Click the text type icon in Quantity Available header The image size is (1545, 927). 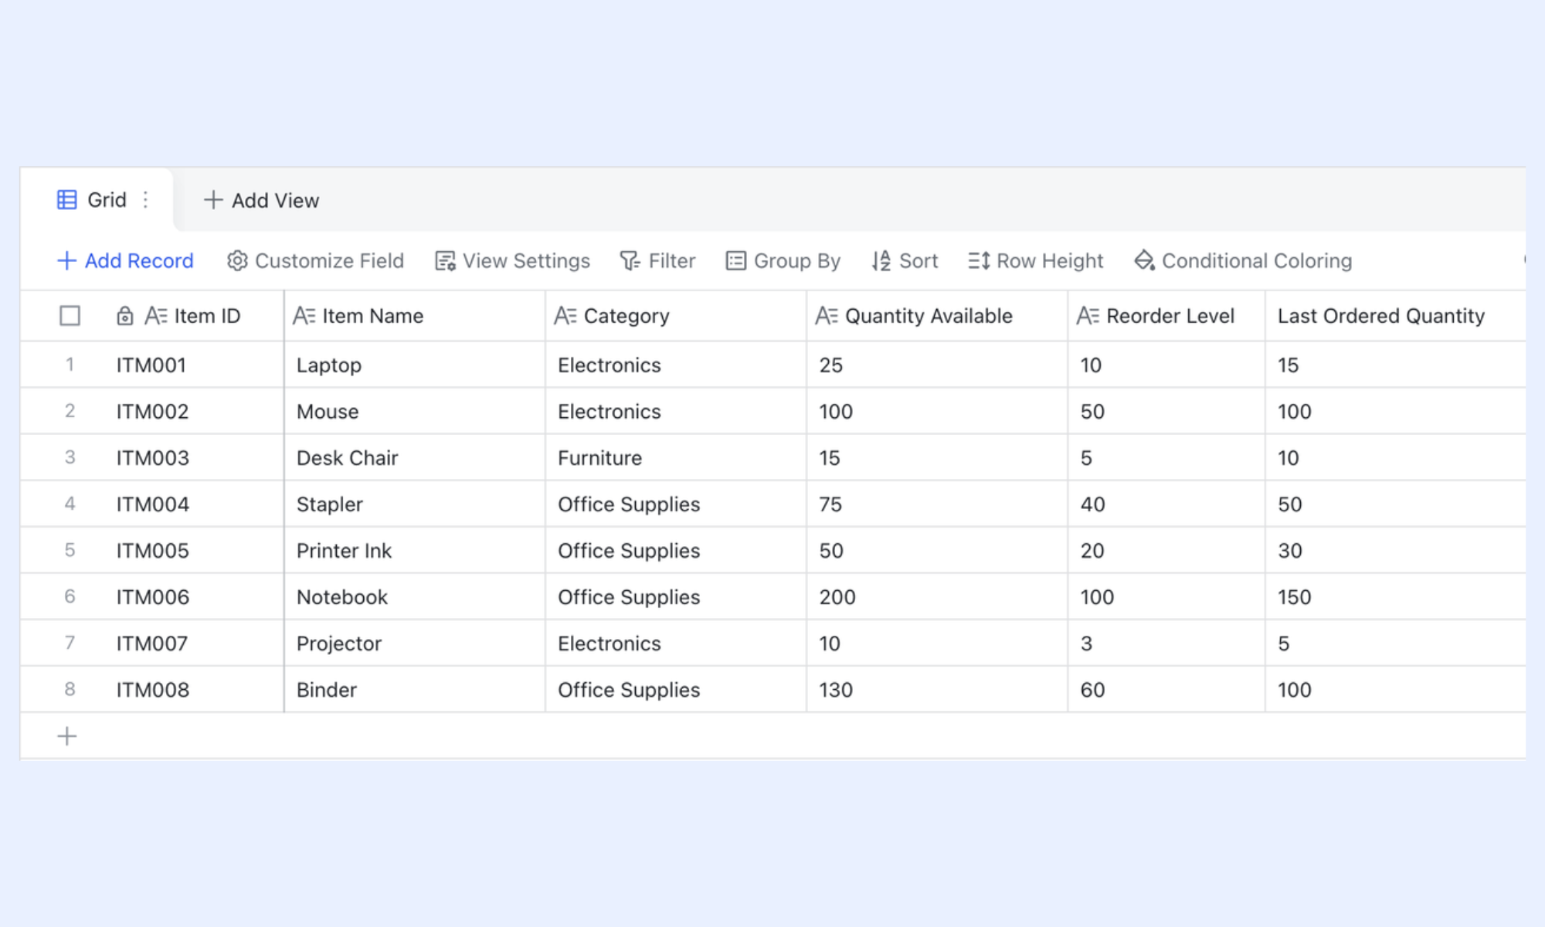pos(827,316)
